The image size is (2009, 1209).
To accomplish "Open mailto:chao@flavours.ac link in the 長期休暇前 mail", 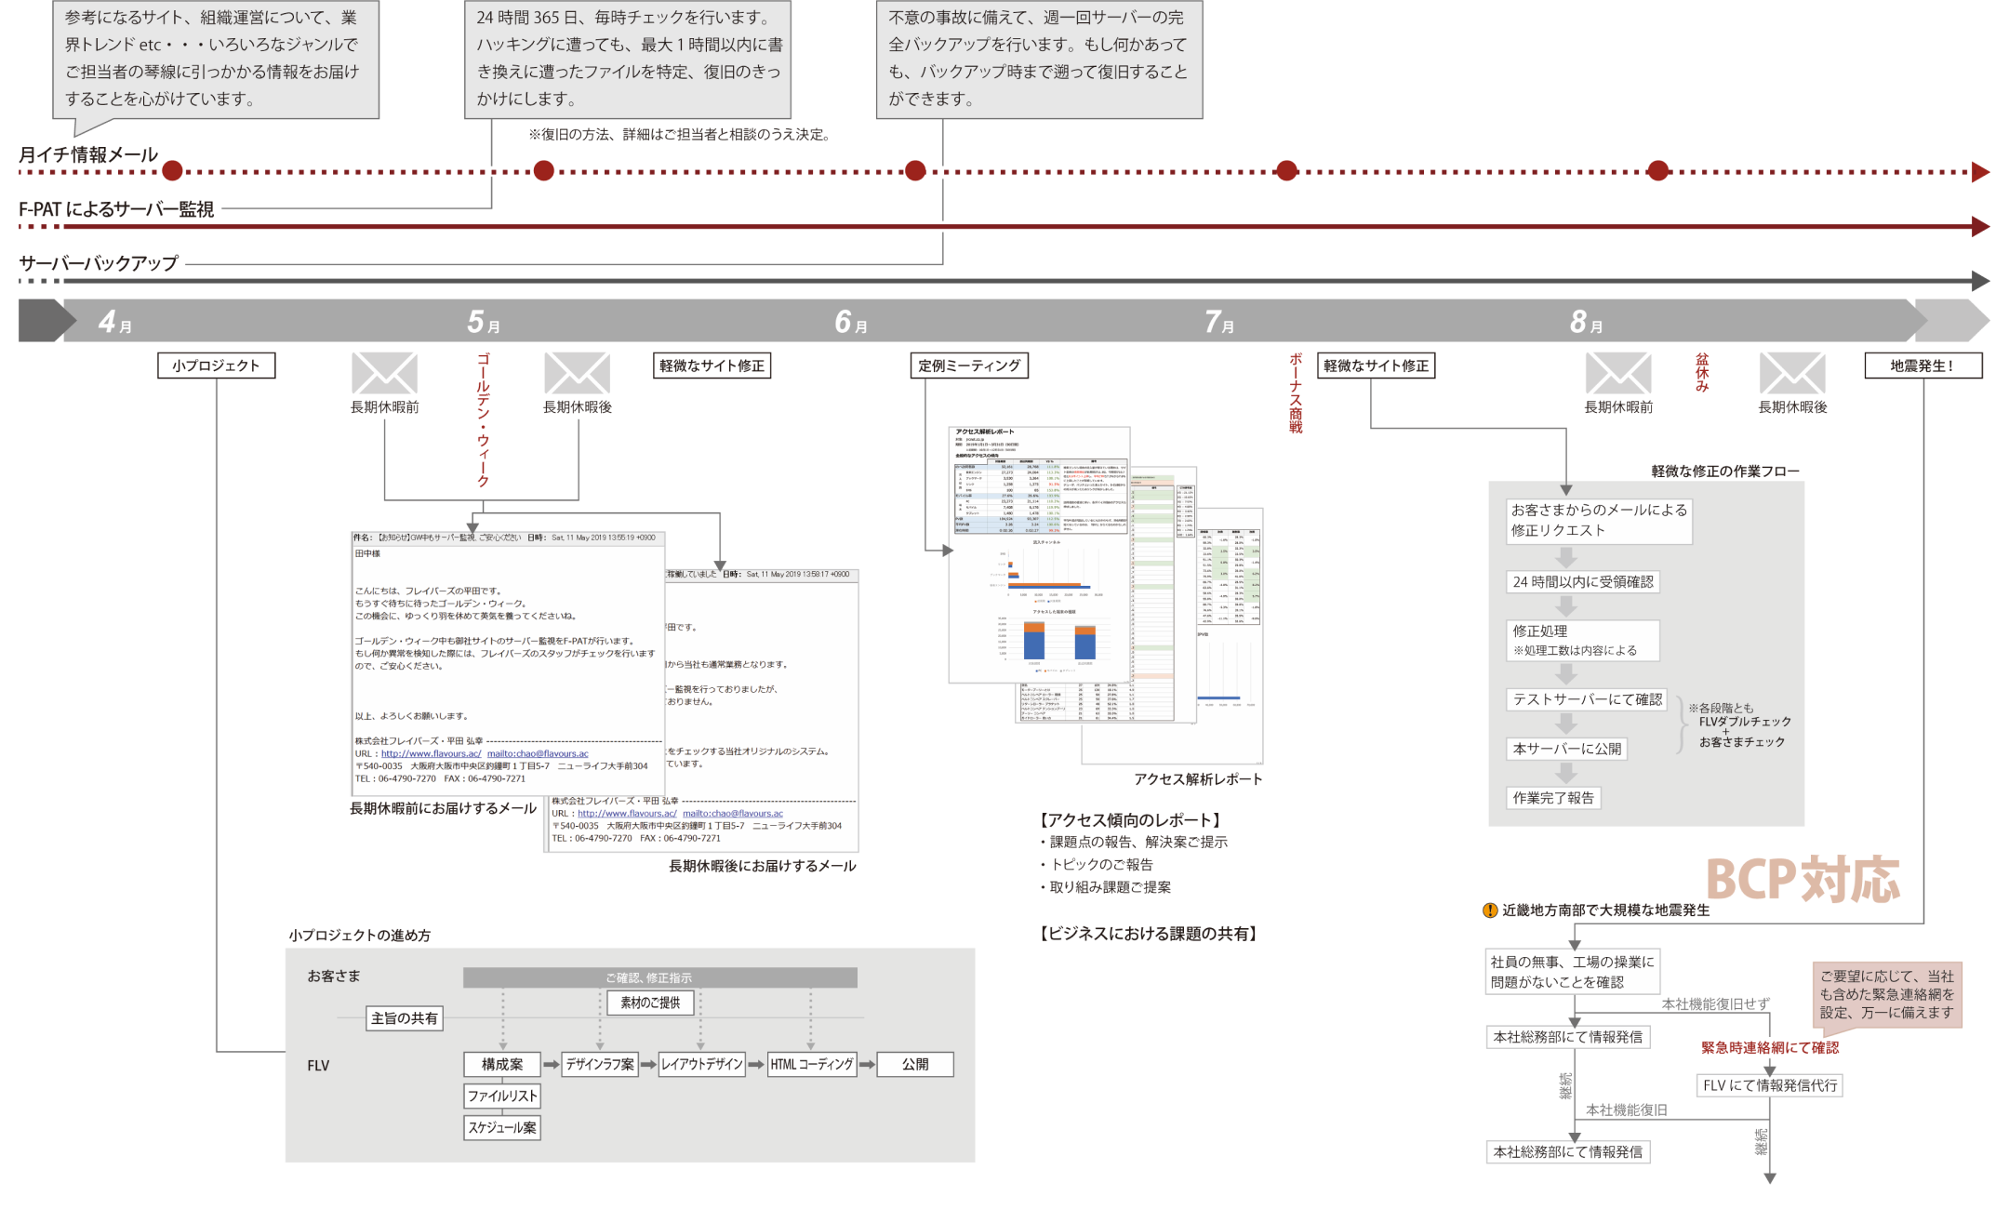I will (x=538, y=754).
